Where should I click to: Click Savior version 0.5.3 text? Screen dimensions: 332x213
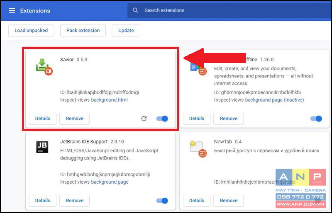point(82,60)
